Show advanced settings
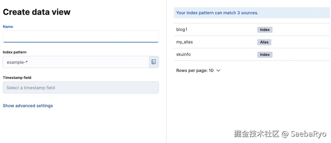The width and height of the screenshot is (331, 143). coord(28,106)
